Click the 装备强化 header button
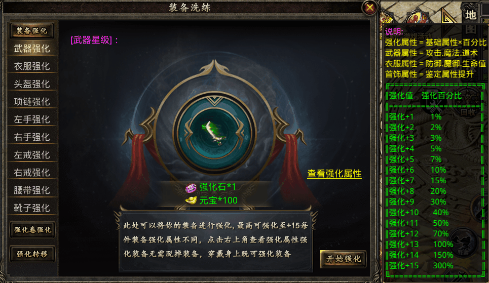The image size is (489, 283). tap(32, 30)
